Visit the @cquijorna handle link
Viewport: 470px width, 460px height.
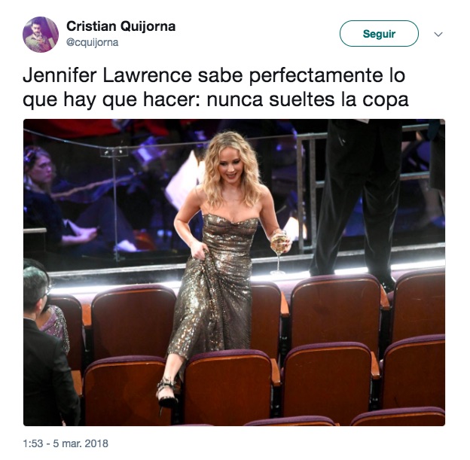[93, 43]
